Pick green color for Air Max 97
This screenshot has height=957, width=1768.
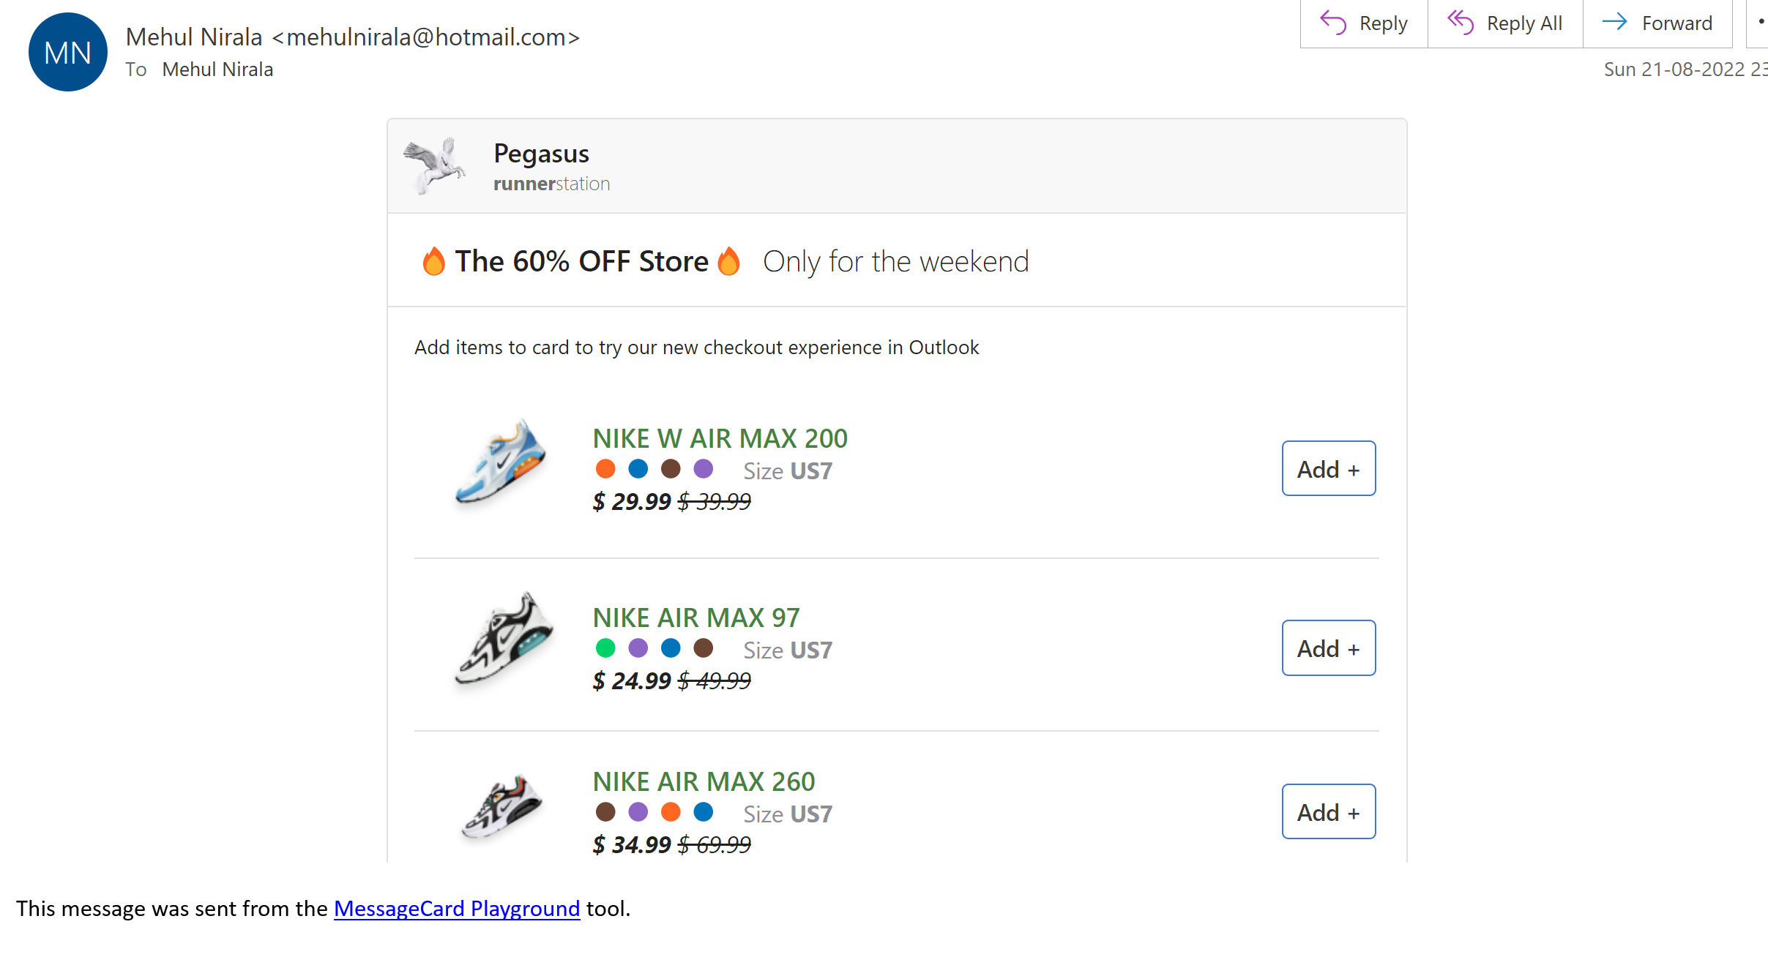click(605, 648)
